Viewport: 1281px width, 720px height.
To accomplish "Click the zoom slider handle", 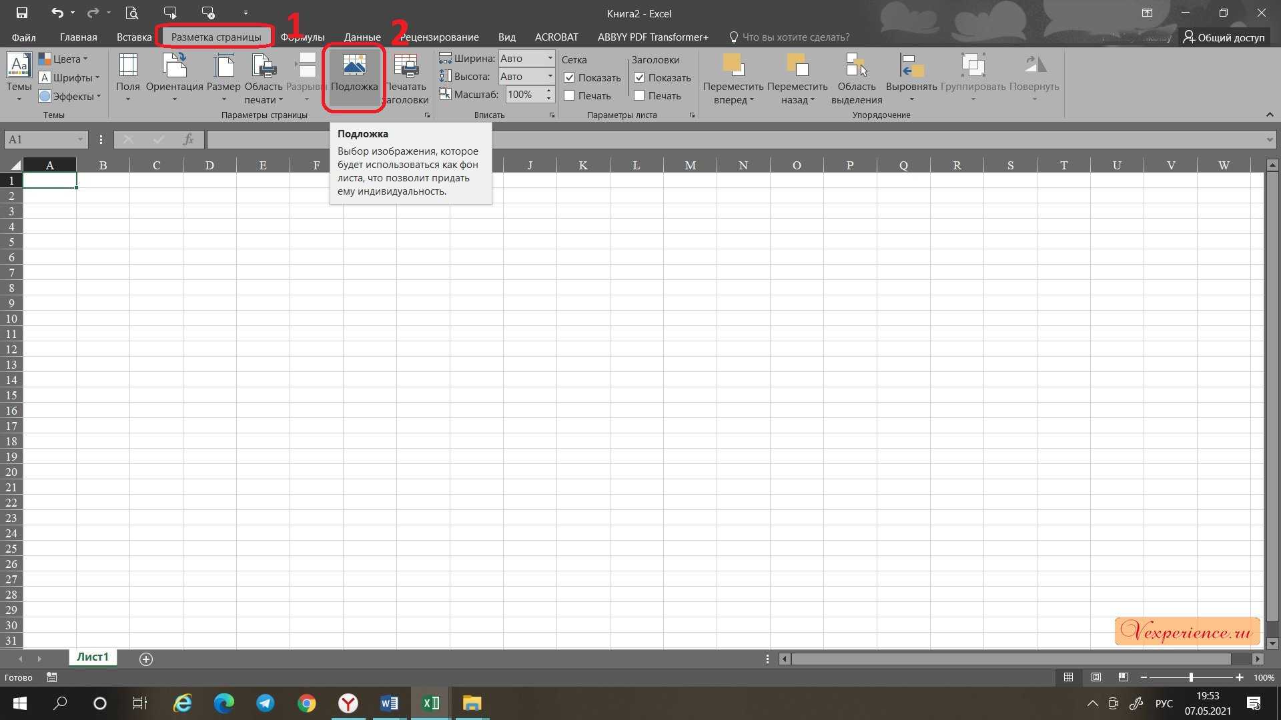I will pos(1191,677).
